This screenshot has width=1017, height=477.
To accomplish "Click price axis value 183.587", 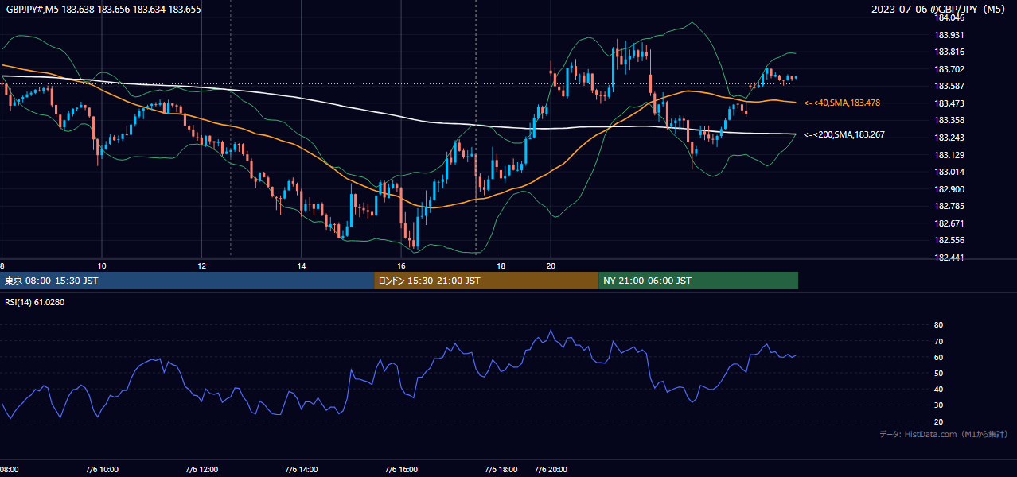I will 949,86.
